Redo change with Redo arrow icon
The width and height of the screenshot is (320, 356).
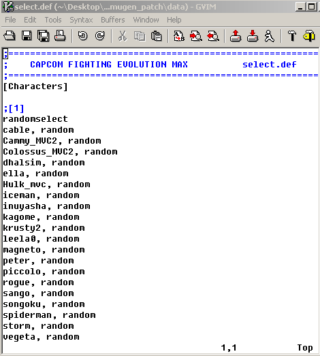click(99, 36)
